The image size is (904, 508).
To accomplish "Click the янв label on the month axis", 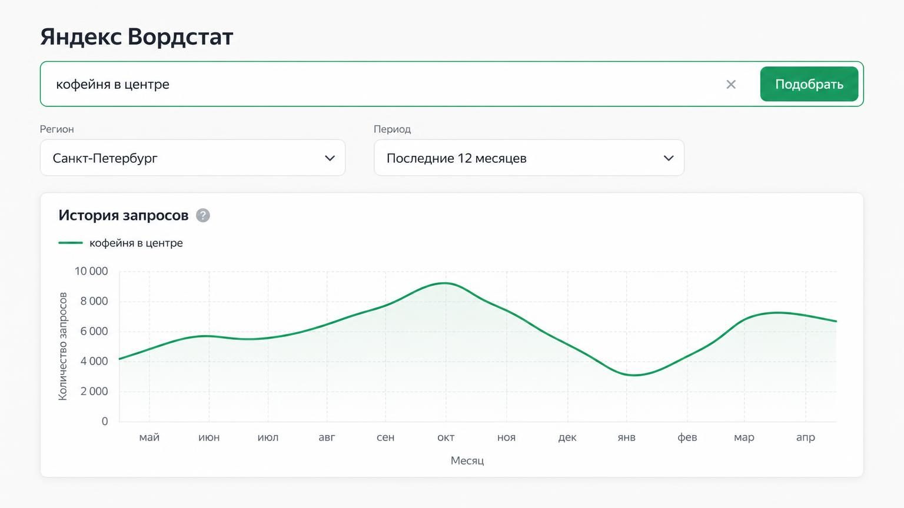I will (x=626, y=437).
